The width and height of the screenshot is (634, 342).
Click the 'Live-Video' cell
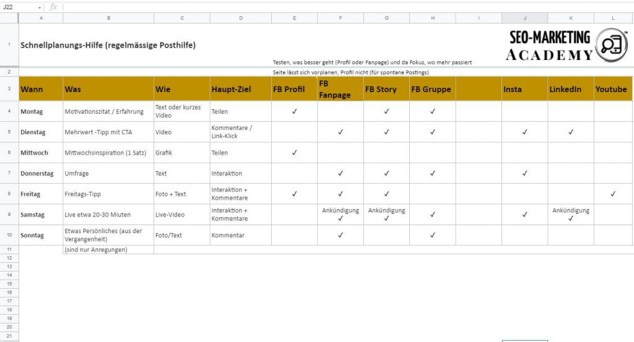point(182,215)
